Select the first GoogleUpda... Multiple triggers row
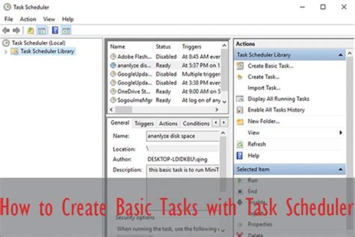 (x=165, y=74)
